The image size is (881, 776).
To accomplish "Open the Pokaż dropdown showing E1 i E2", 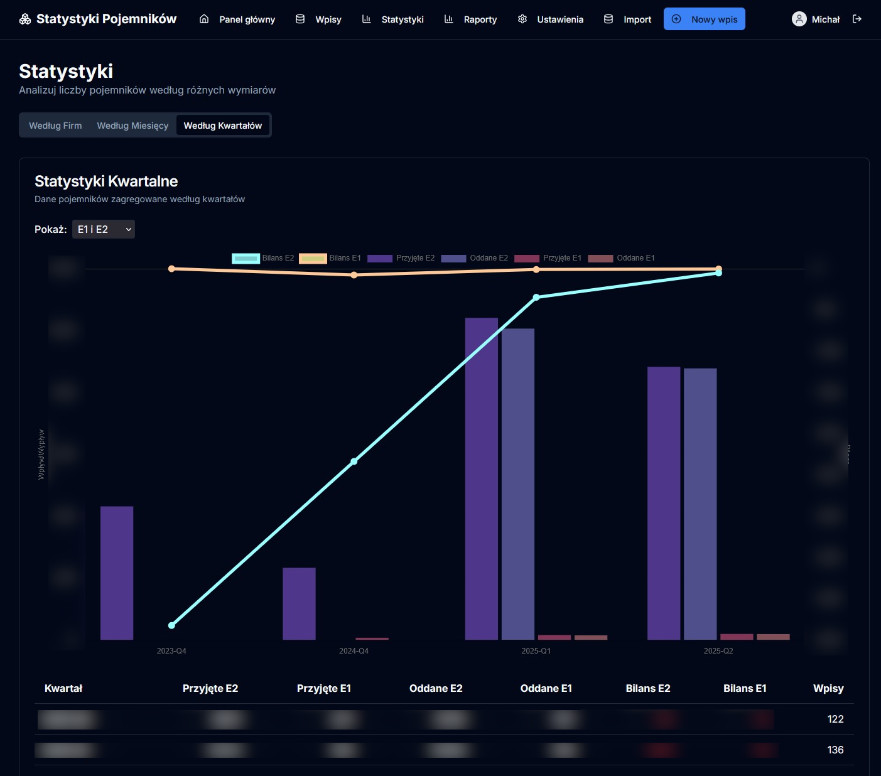I will [103, 229].
